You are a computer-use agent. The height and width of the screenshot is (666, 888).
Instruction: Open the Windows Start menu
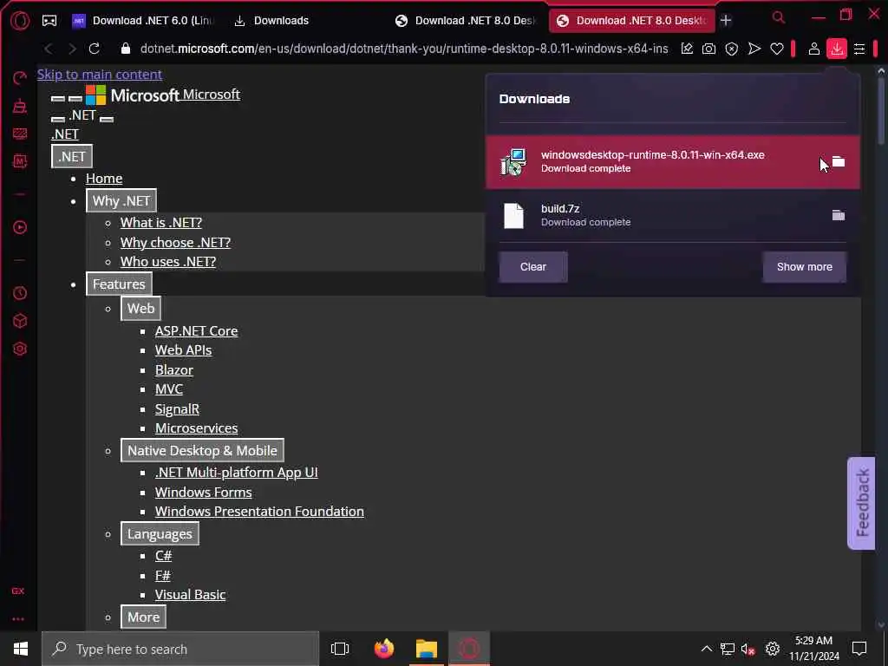[21, 649]
